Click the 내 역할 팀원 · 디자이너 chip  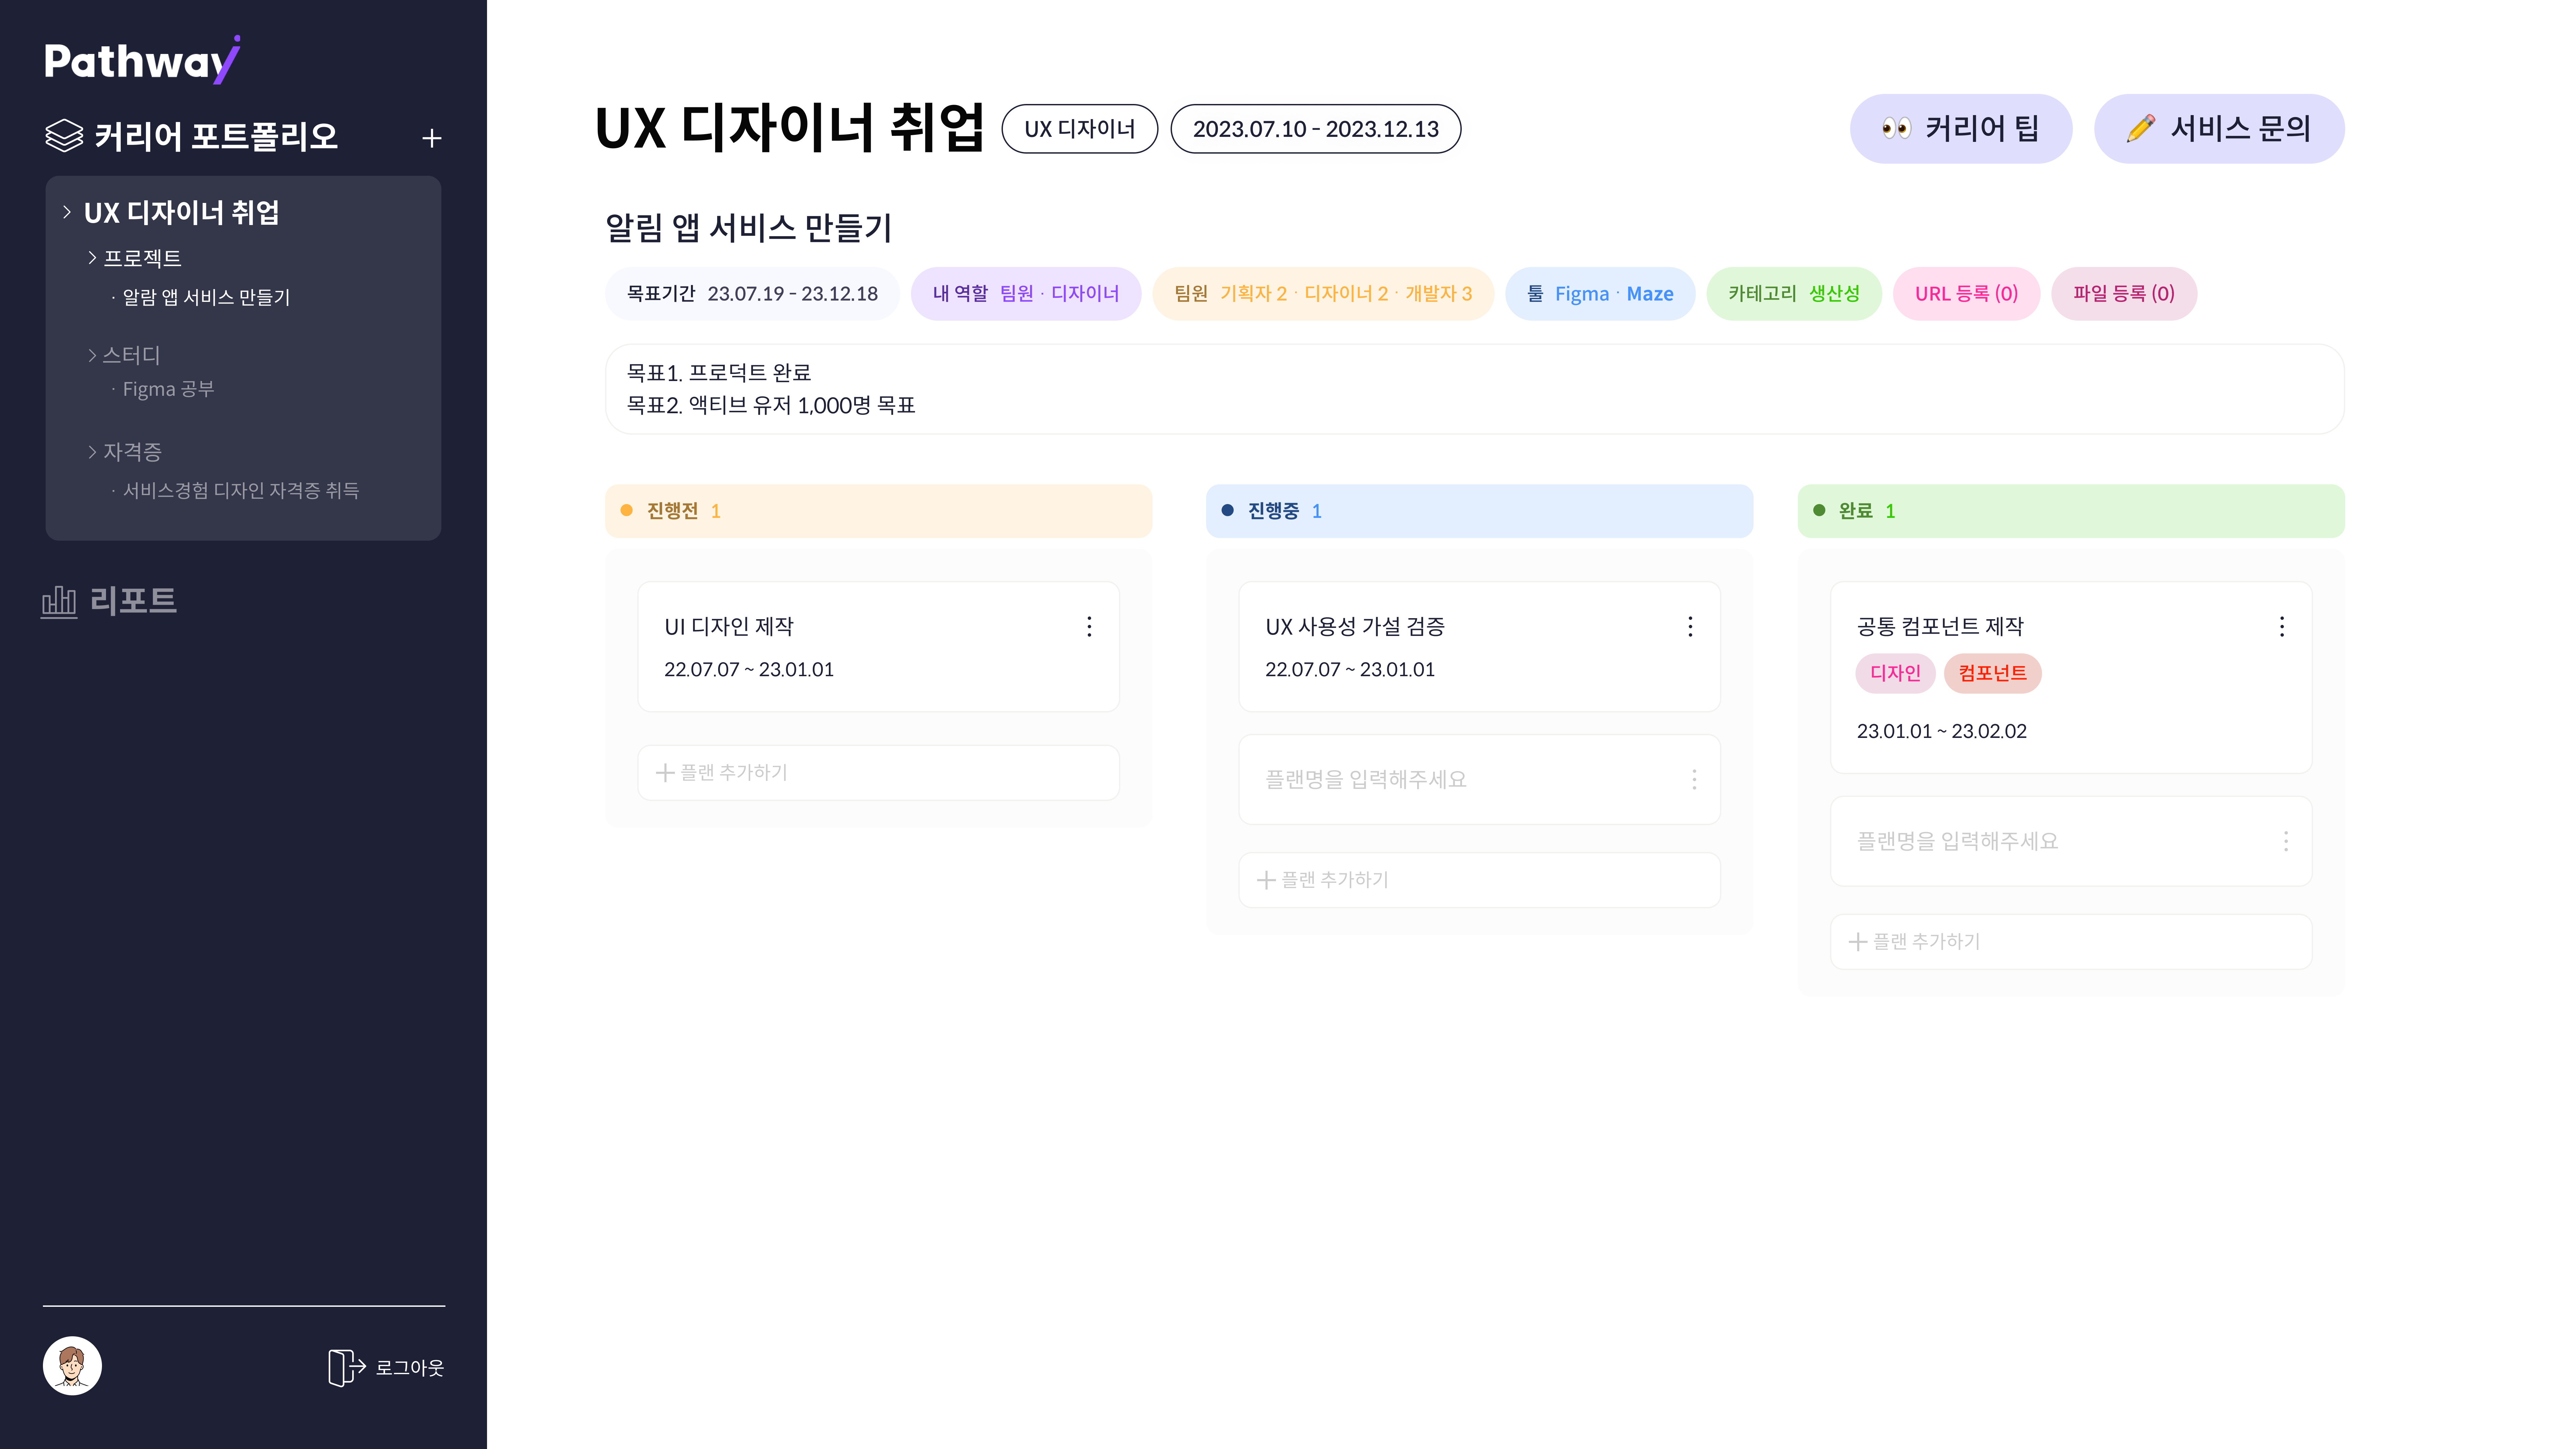1026,294
